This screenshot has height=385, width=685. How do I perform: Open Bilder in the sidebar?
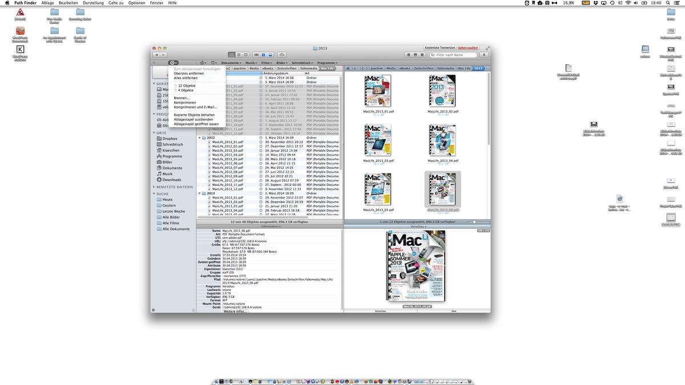(167, 162)
